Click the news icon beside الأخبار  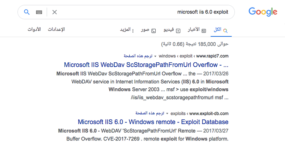(x=204, y=31)
